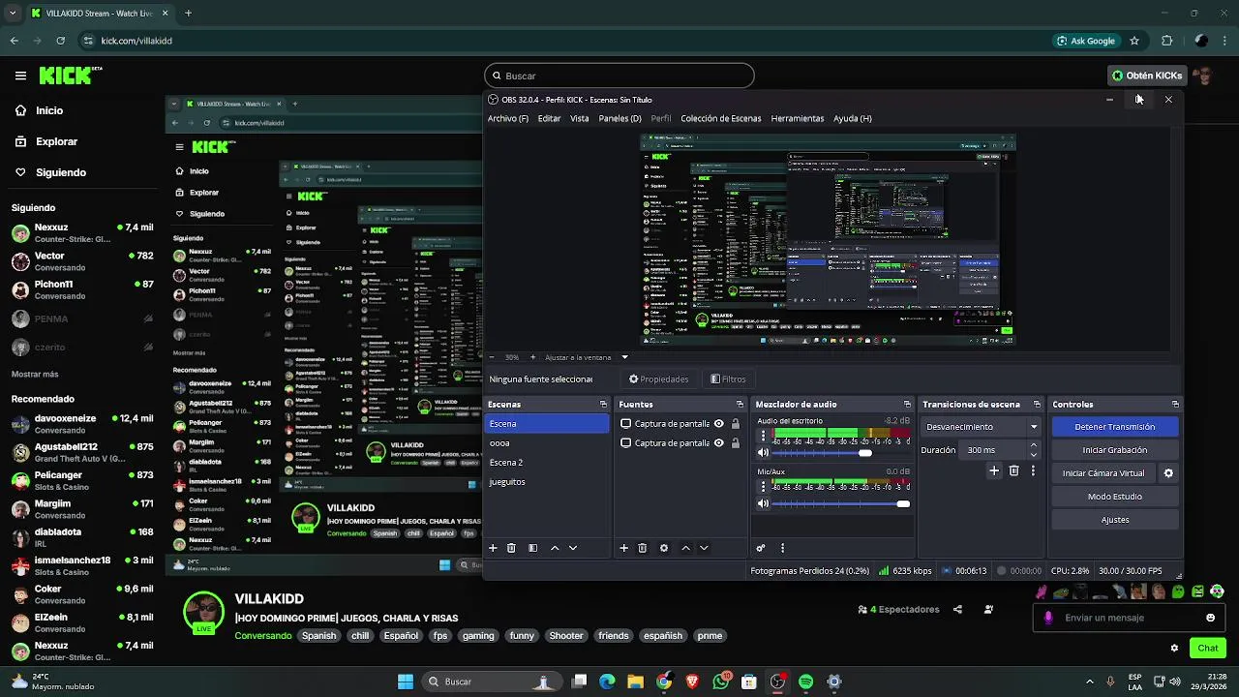Open preview scaling dropdown Ajustar a la ventana
The image size is (1239, 697).
[586, 357]
